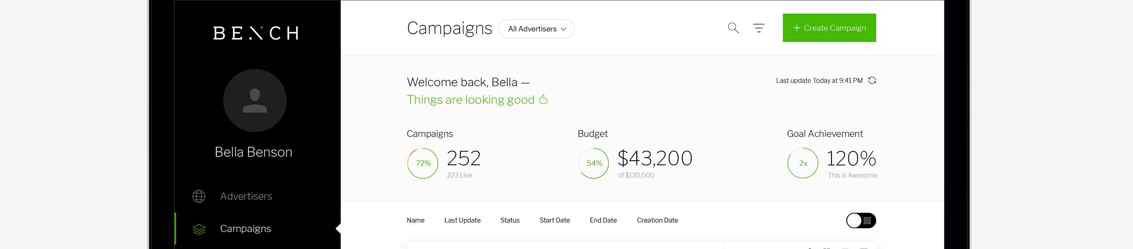Expand the chevron beside All Advertisers

point(563,29)
